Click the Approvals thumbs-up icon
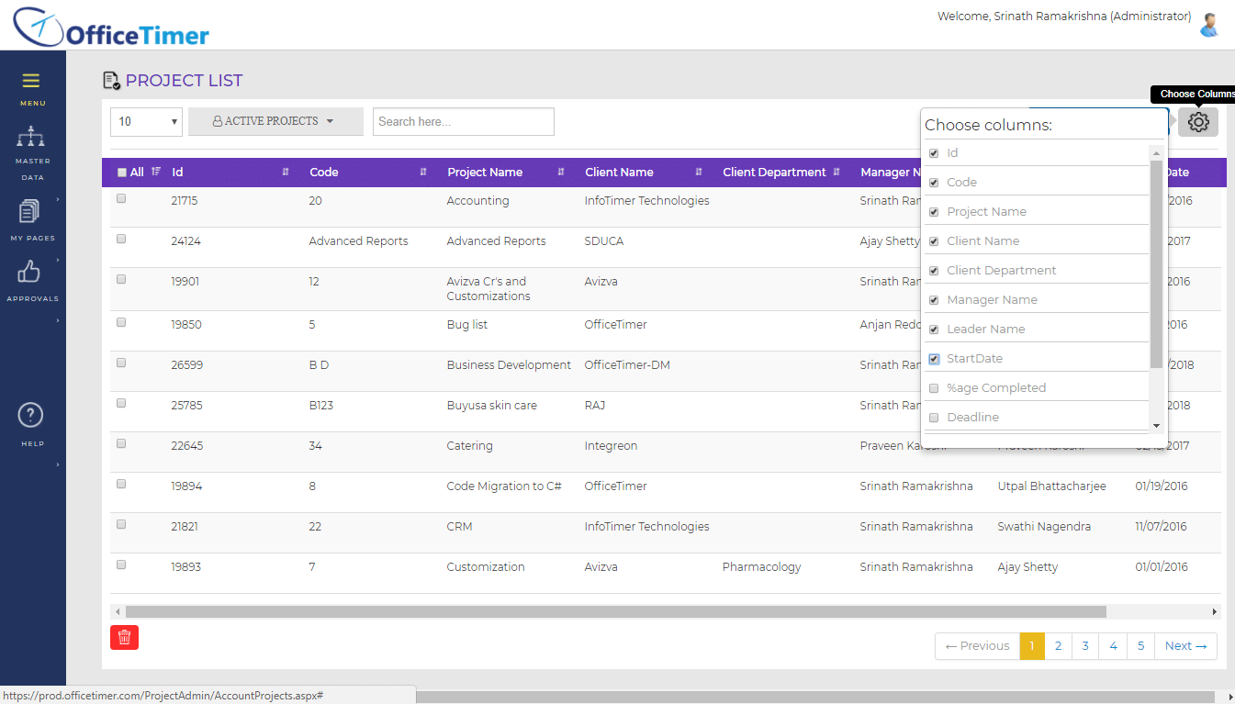1235x704 pixels. tap(30, 272)
